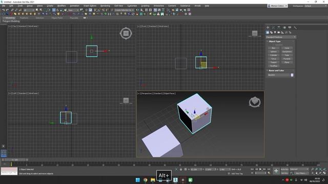Click the Box primitive button
The height and width of the screenshot is (184, 328).
coord(273,48)
